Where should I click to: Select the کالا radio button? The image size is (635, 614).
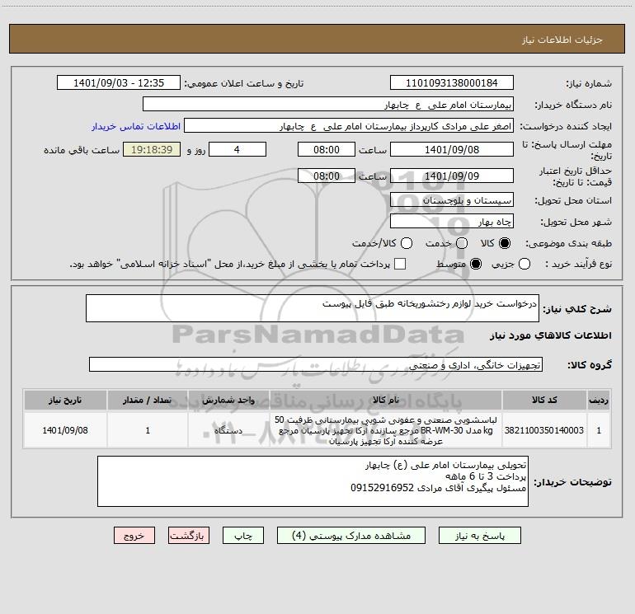505,243
